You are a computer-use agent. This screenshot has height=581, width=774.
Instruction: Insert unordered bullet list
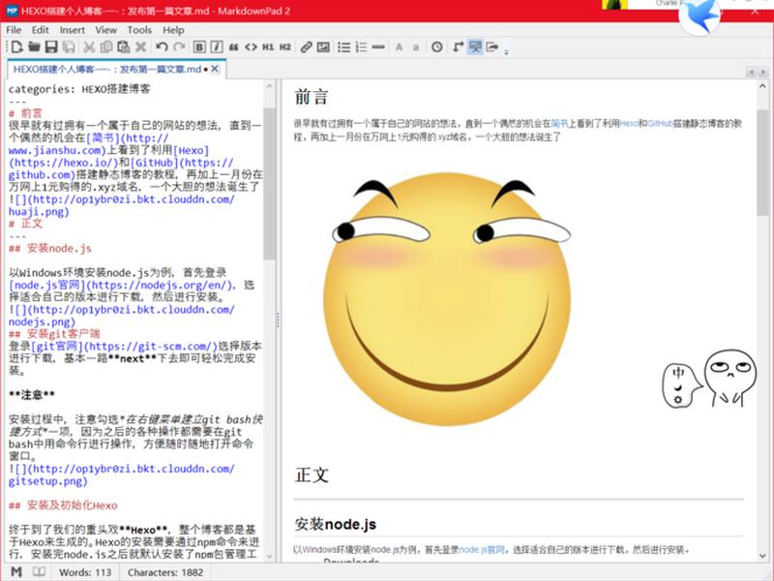(344, 46)
